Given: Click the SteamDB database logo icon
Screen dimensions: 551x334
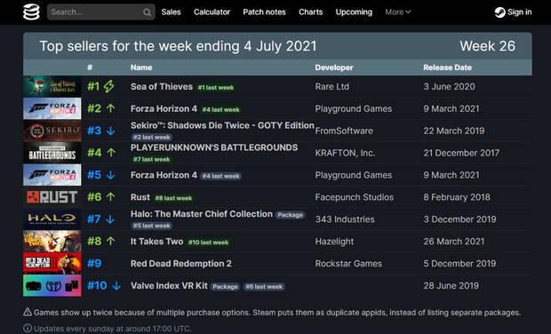Looking at the screenshot, I should coord(31,12).
